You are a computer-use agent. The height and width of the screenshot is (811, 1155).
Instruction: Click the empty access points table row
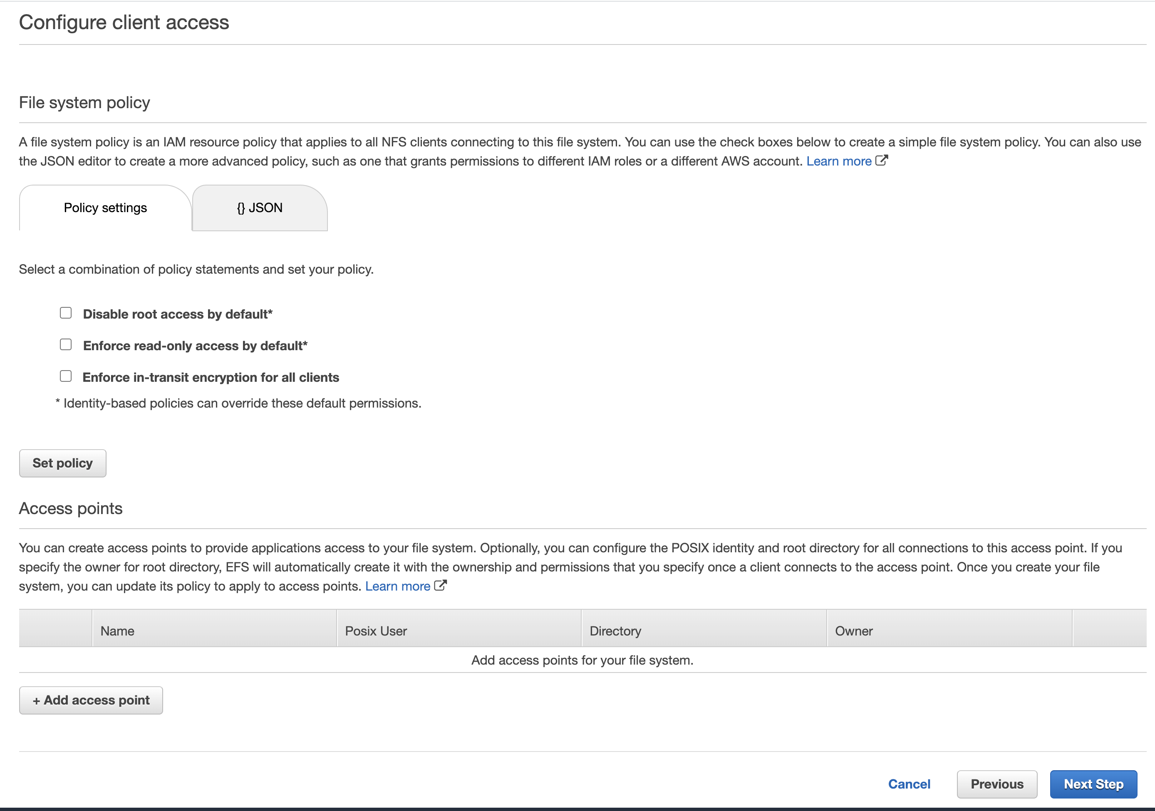(x=582, y=660)
